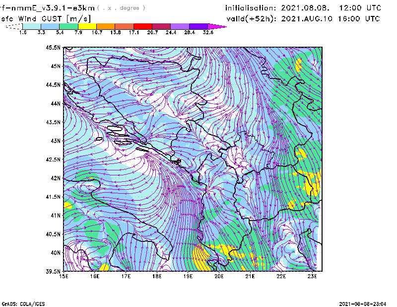Click the 41N latitude label
Image resolution: width=397 pixels, height=307 pixels.
56,215
